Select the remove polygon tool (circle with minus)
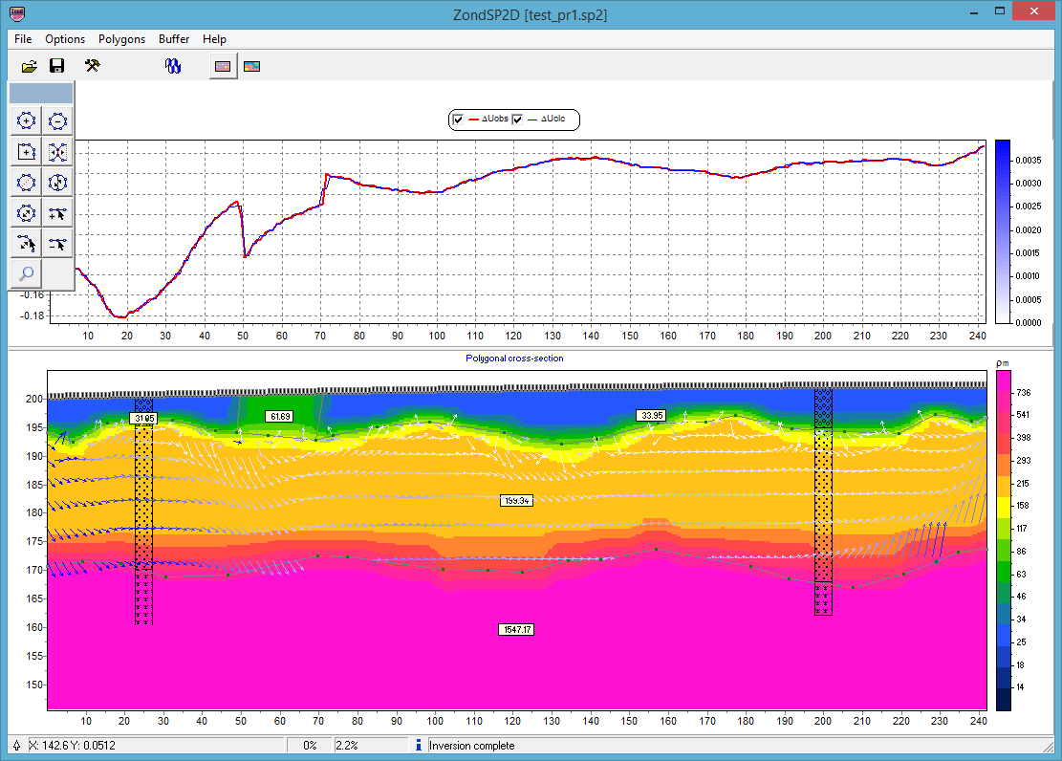The image size is (1062, 761). tap(57, 120)
